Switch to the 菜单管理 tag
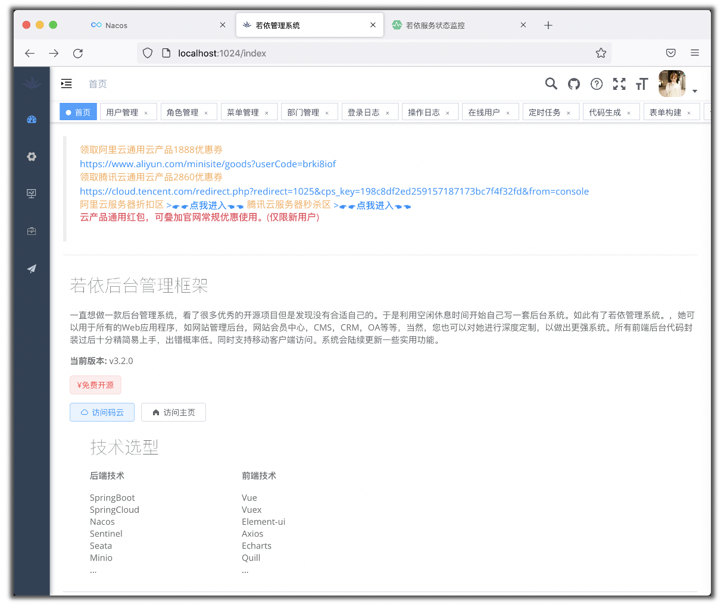The height and width of the screenshot is (608, 724). coord(243,112)
